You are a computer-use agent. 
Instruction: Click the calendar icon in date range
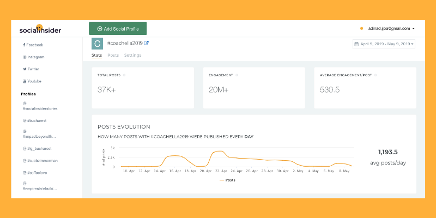pyautogui.click(x=356, y=44)
